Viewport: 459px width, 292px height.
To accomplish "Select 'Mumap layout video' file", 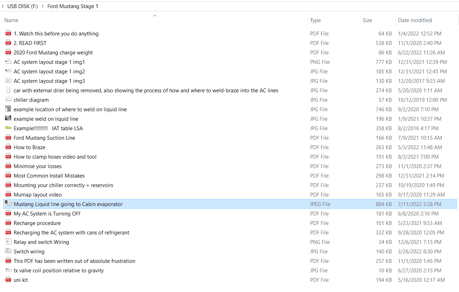I will coord(38,194).
